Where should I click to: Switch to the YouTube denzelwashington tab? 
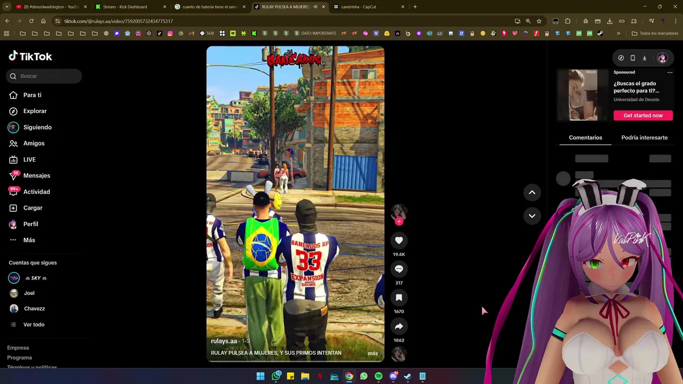51,7
